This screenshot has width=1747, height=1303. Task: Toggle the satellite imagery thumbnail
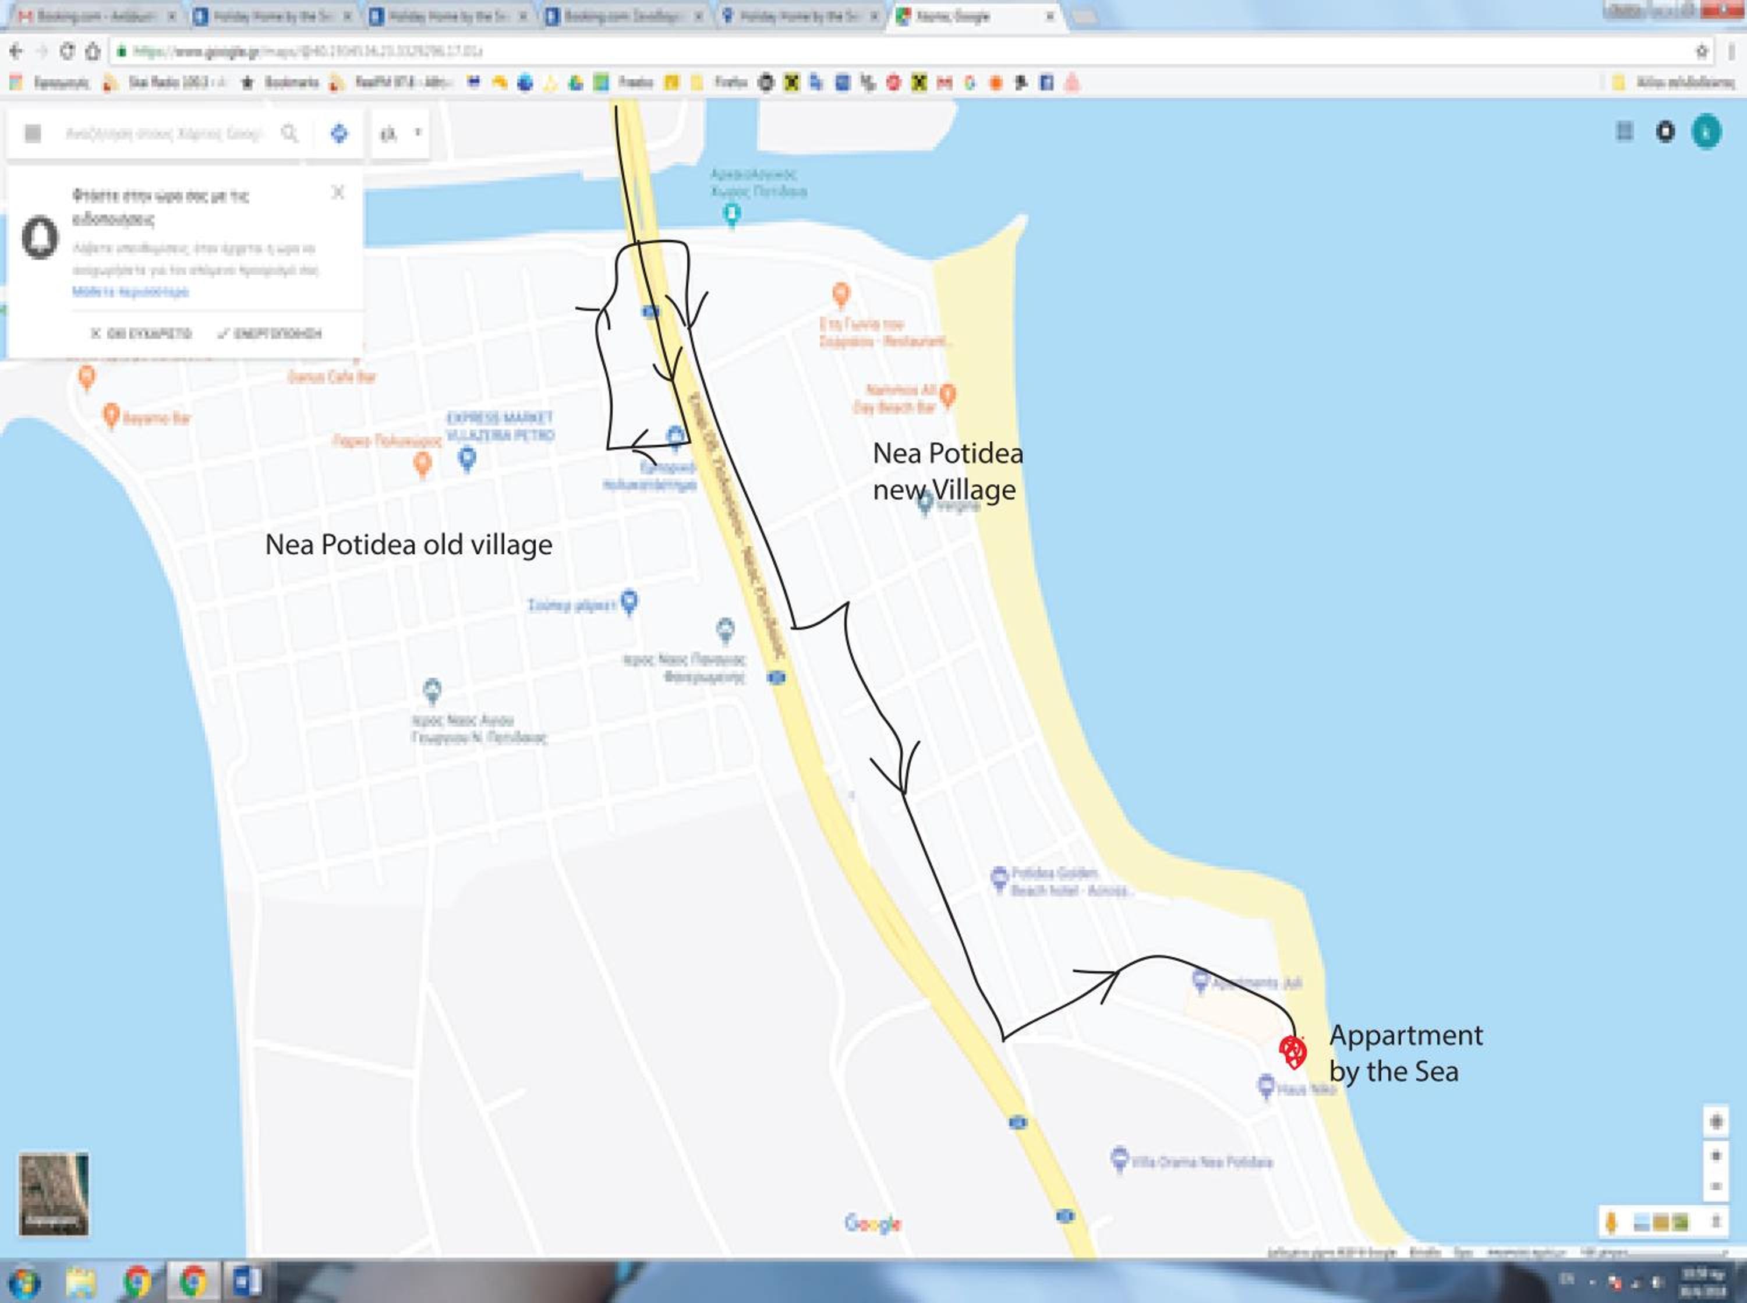(54, 1194)
